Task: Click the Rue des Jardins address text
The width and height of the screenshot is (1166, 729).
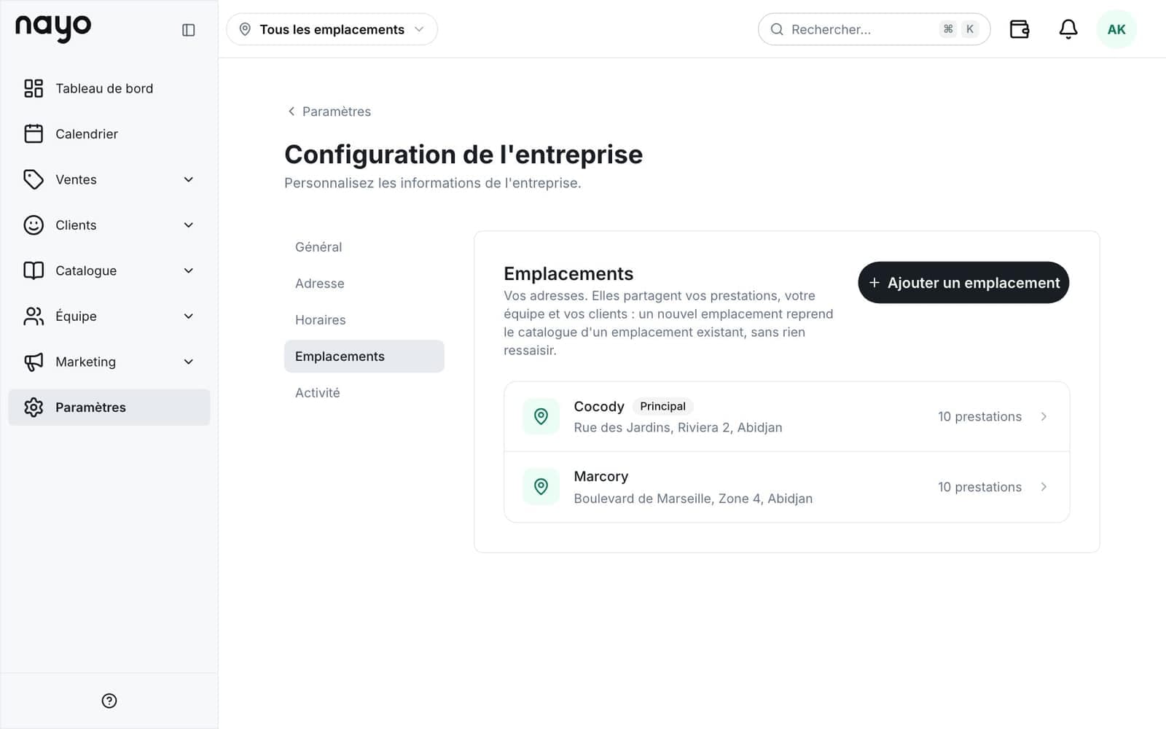Action: click(x=678, y=427)
